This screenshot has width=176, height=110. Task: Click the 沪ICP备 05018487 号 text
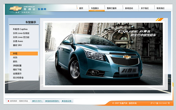pyautogui.click(x=160, y=103)
